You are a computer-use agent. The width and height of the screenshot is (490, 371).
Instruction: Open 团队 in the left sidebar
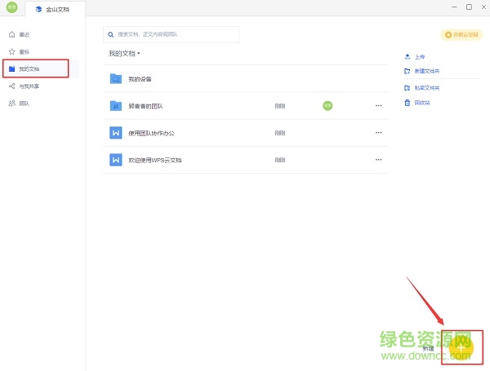tap(23, 104)
